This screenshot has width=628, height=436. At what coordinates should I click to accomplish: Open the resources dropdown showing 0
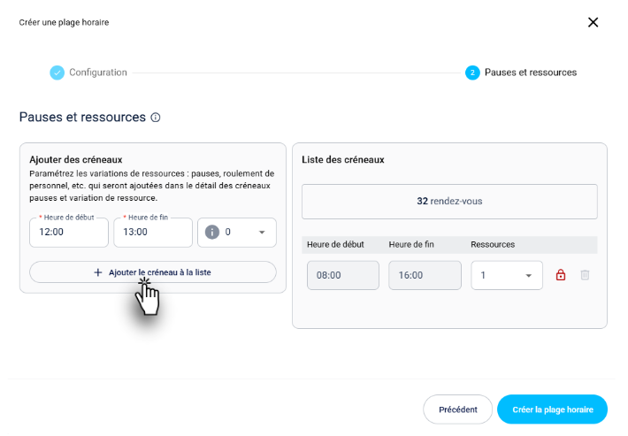click(x=237, y=233)
